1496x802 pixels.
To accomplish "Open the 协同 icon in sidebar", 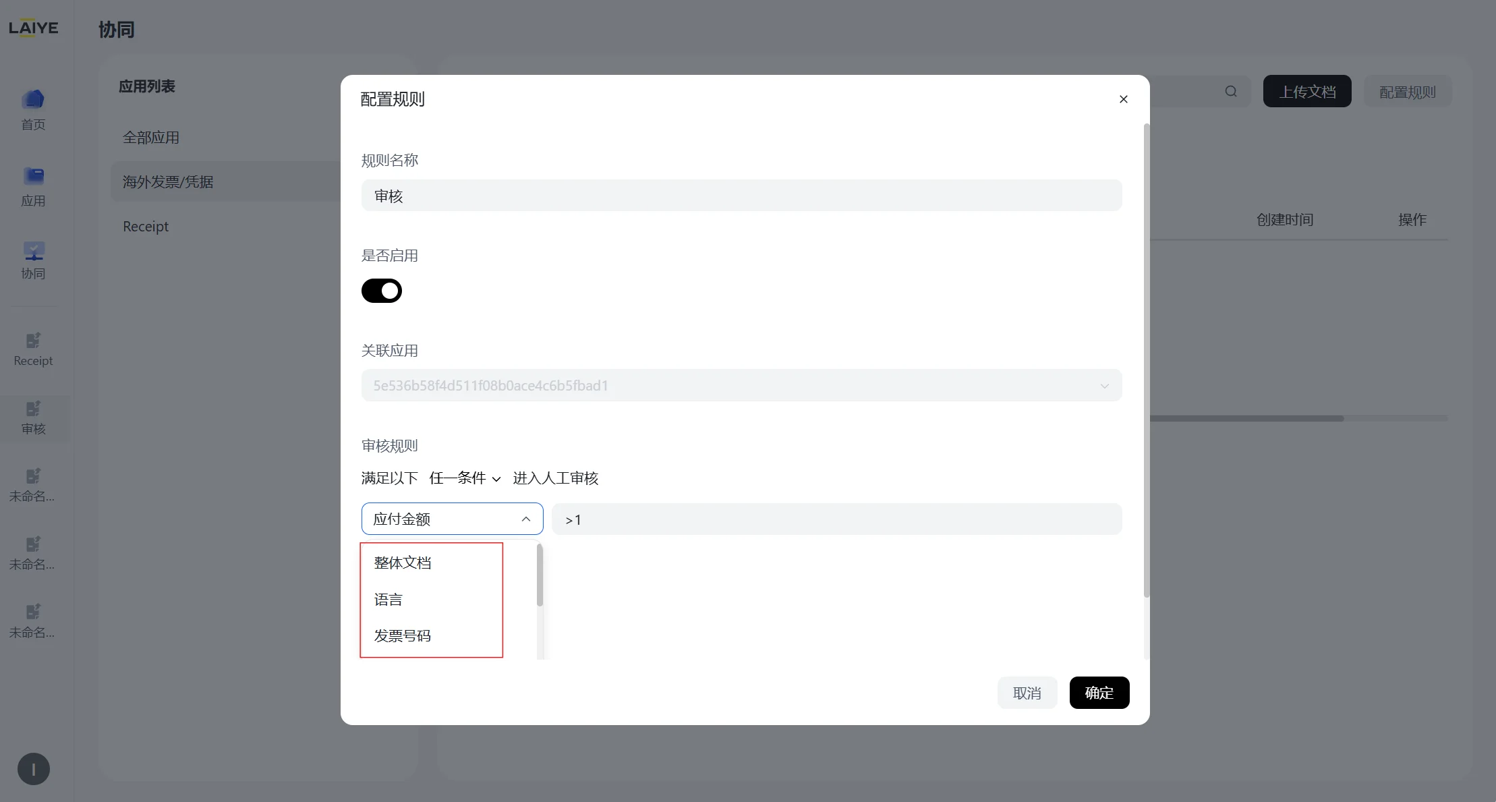I will tap(33, 260).
